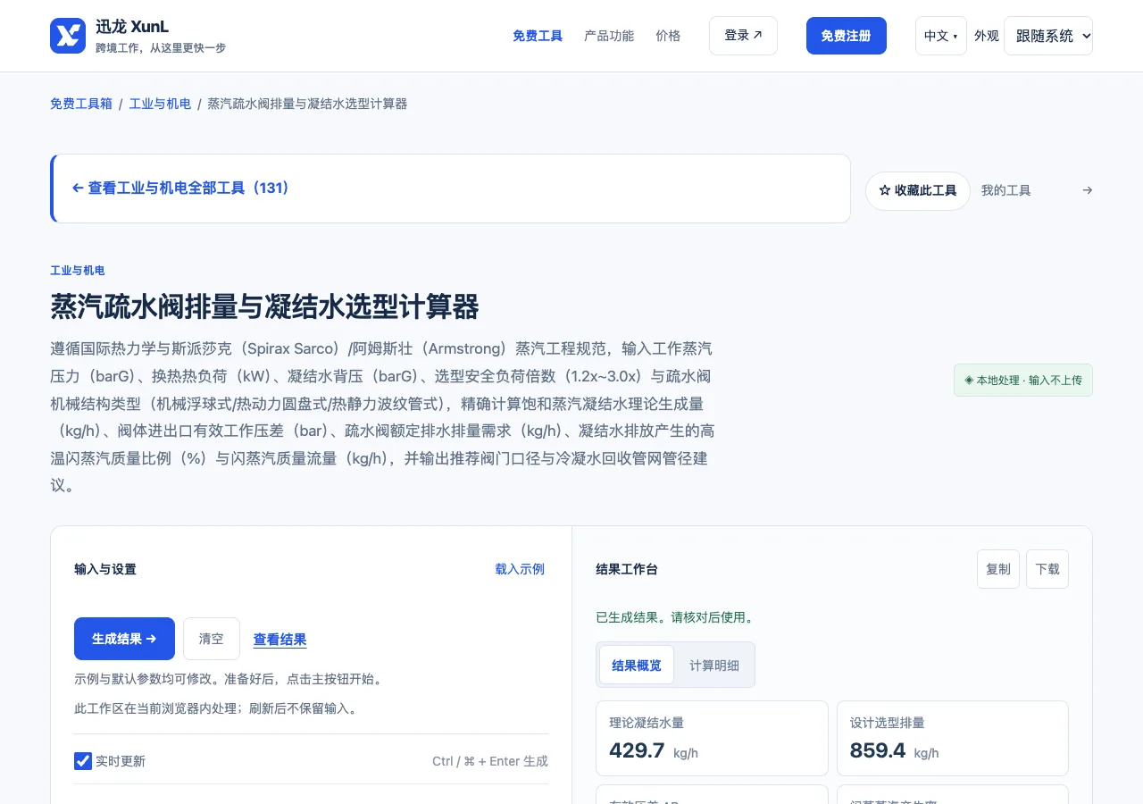This screenshot has width=1143, height=804.
Task: Open the 跟随系统 appearance dropdown
Action: tap(1048, 36)
